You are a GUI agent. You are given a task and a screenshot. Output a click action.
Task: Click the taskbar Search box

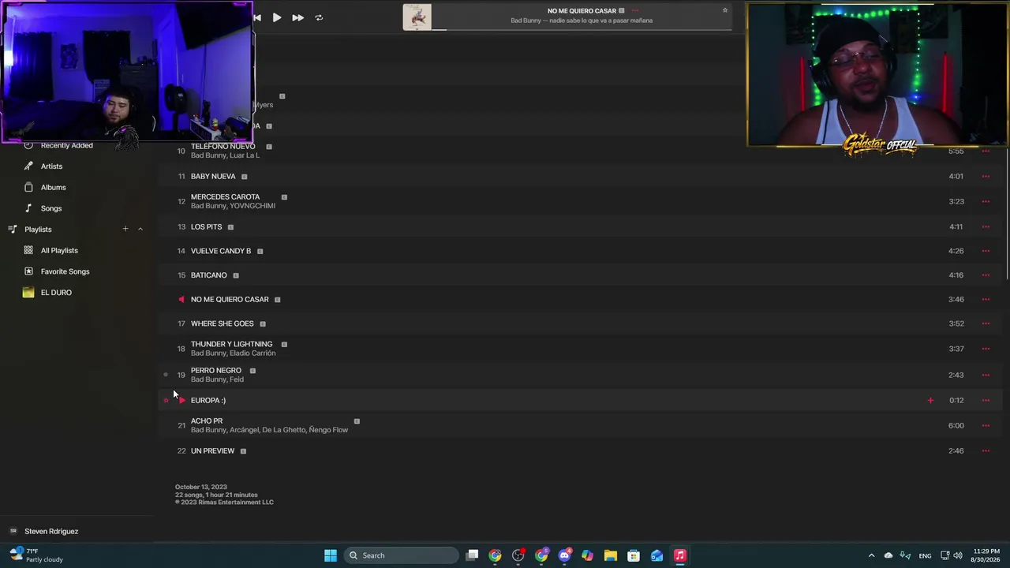(x=402, y=555)
